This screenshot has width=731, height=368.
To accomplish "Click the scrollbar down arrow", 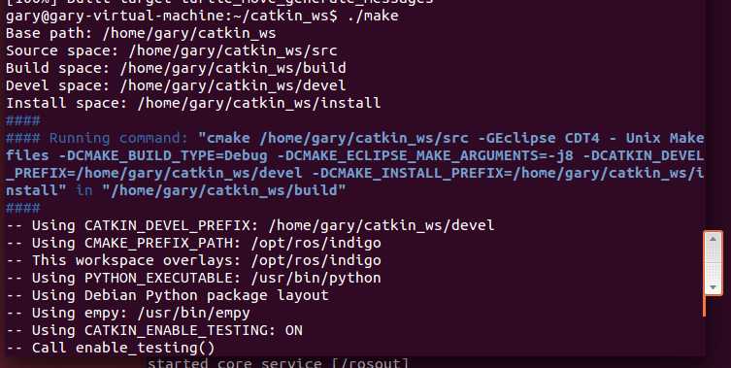I will click(x=713, y=287).
